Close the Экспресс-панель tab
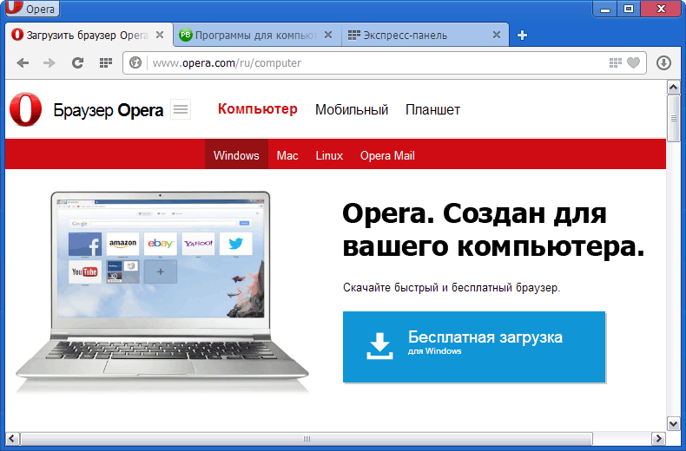The width and height of the screenshot is (686, 451). click(x=496, y=35)
